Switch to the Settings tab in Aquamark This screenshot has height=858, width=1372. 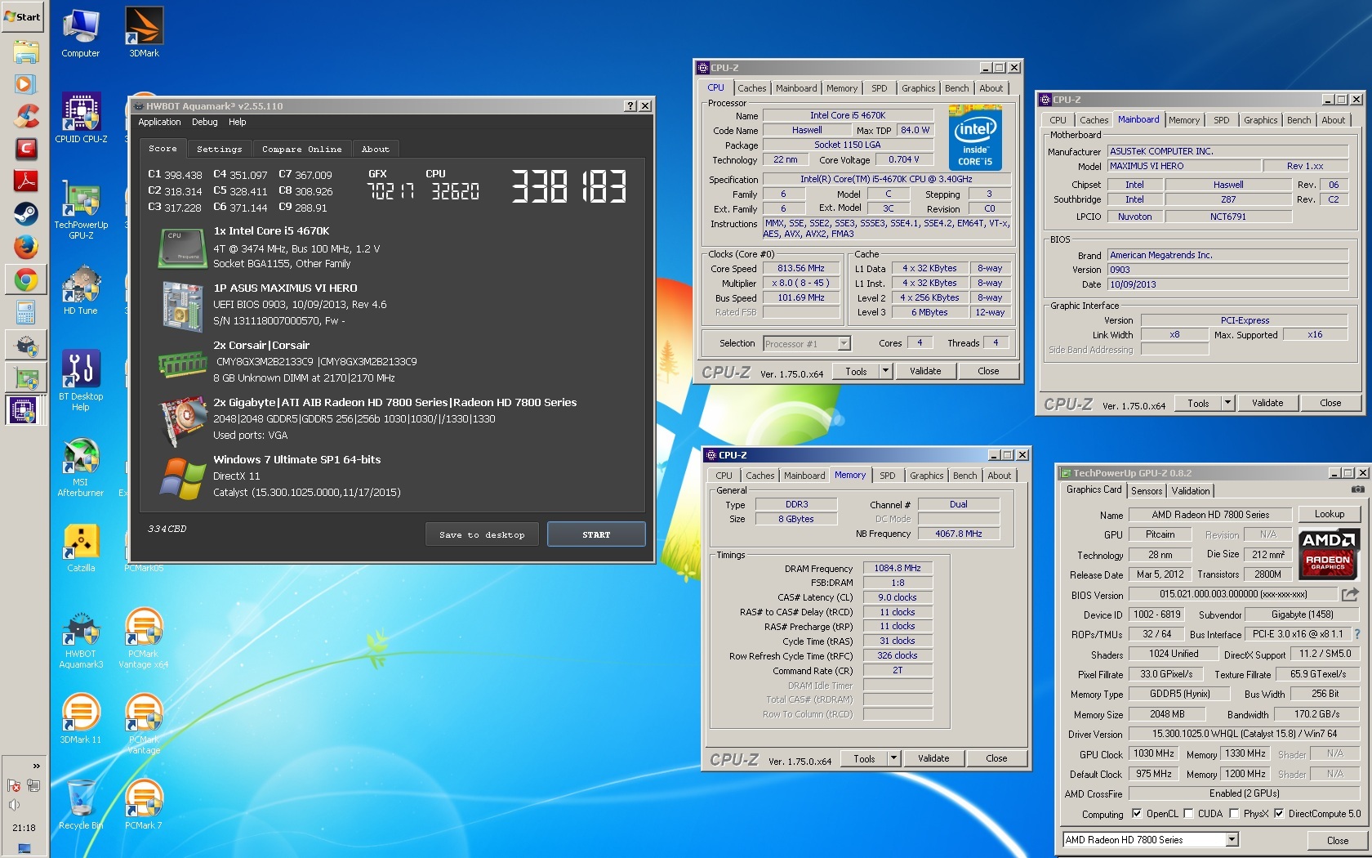(219, 149)
